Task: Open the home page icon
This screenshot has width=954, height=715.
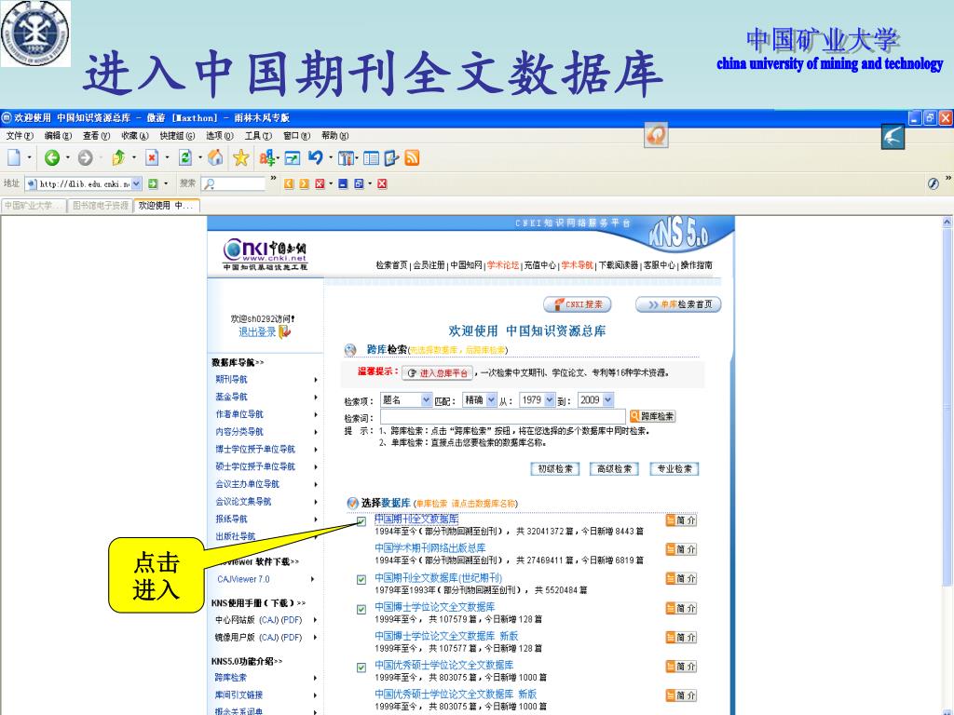Action: [215, 158]
